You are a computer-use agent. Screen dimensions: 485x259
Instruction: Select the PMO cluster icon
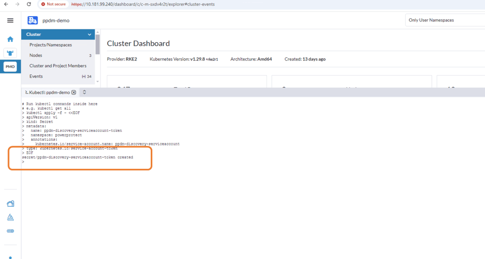point(10,67)
